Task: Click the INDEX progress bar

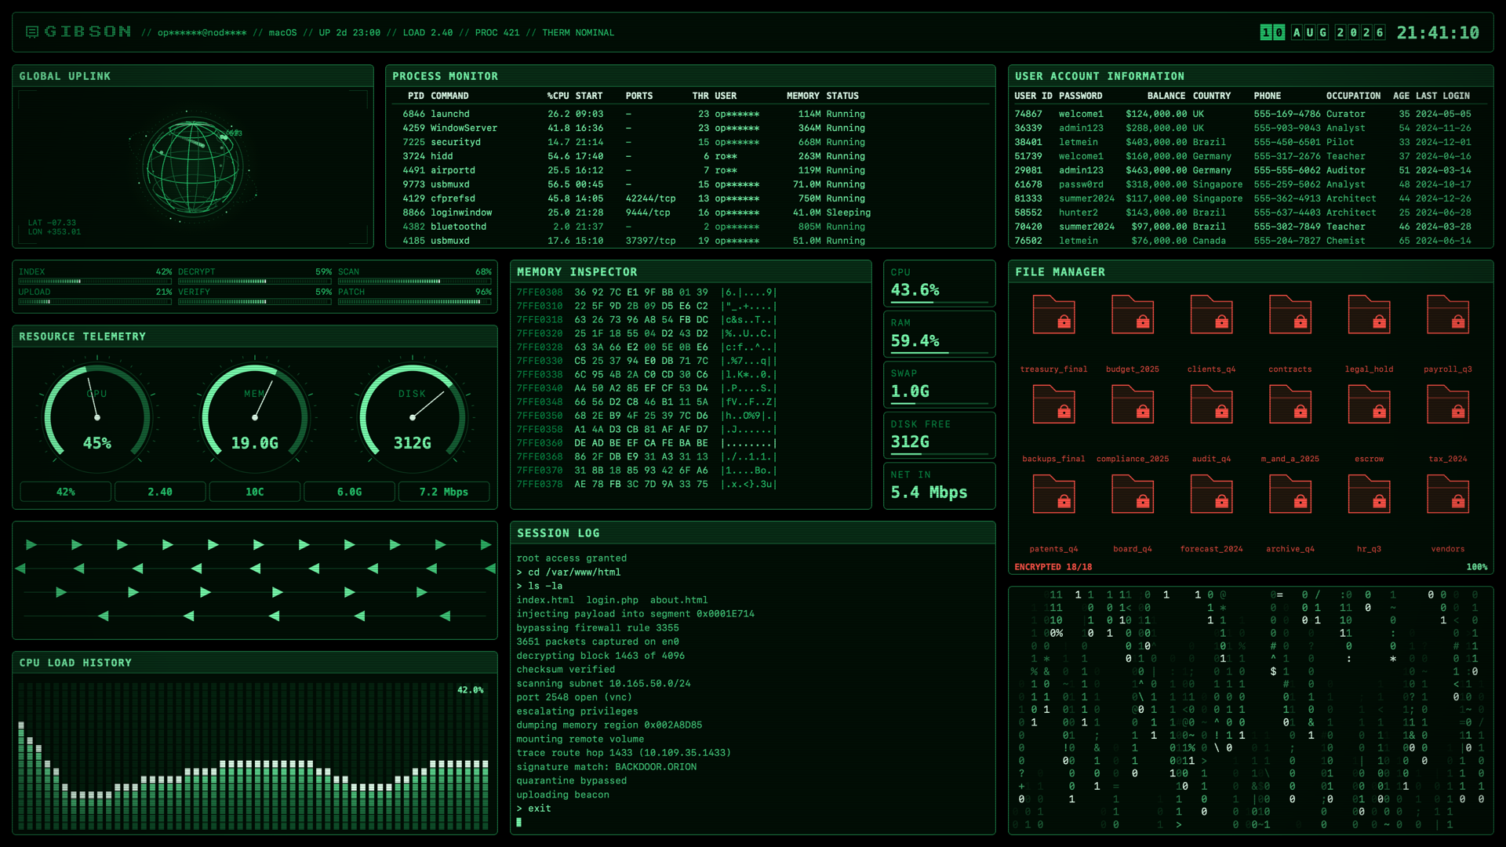Action: click(x=95, y=281)
